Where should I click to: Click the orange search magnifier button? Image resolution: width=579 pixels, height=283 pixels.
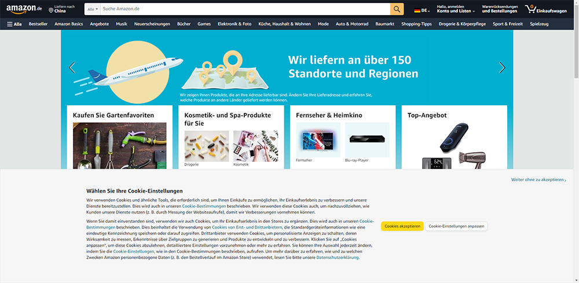pyautogui.click(x=397, y=9)
